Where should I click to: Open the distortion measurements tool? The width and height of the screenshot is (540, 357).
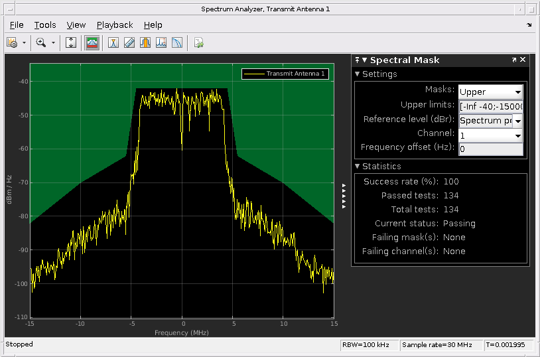click(x=161, y=42)
